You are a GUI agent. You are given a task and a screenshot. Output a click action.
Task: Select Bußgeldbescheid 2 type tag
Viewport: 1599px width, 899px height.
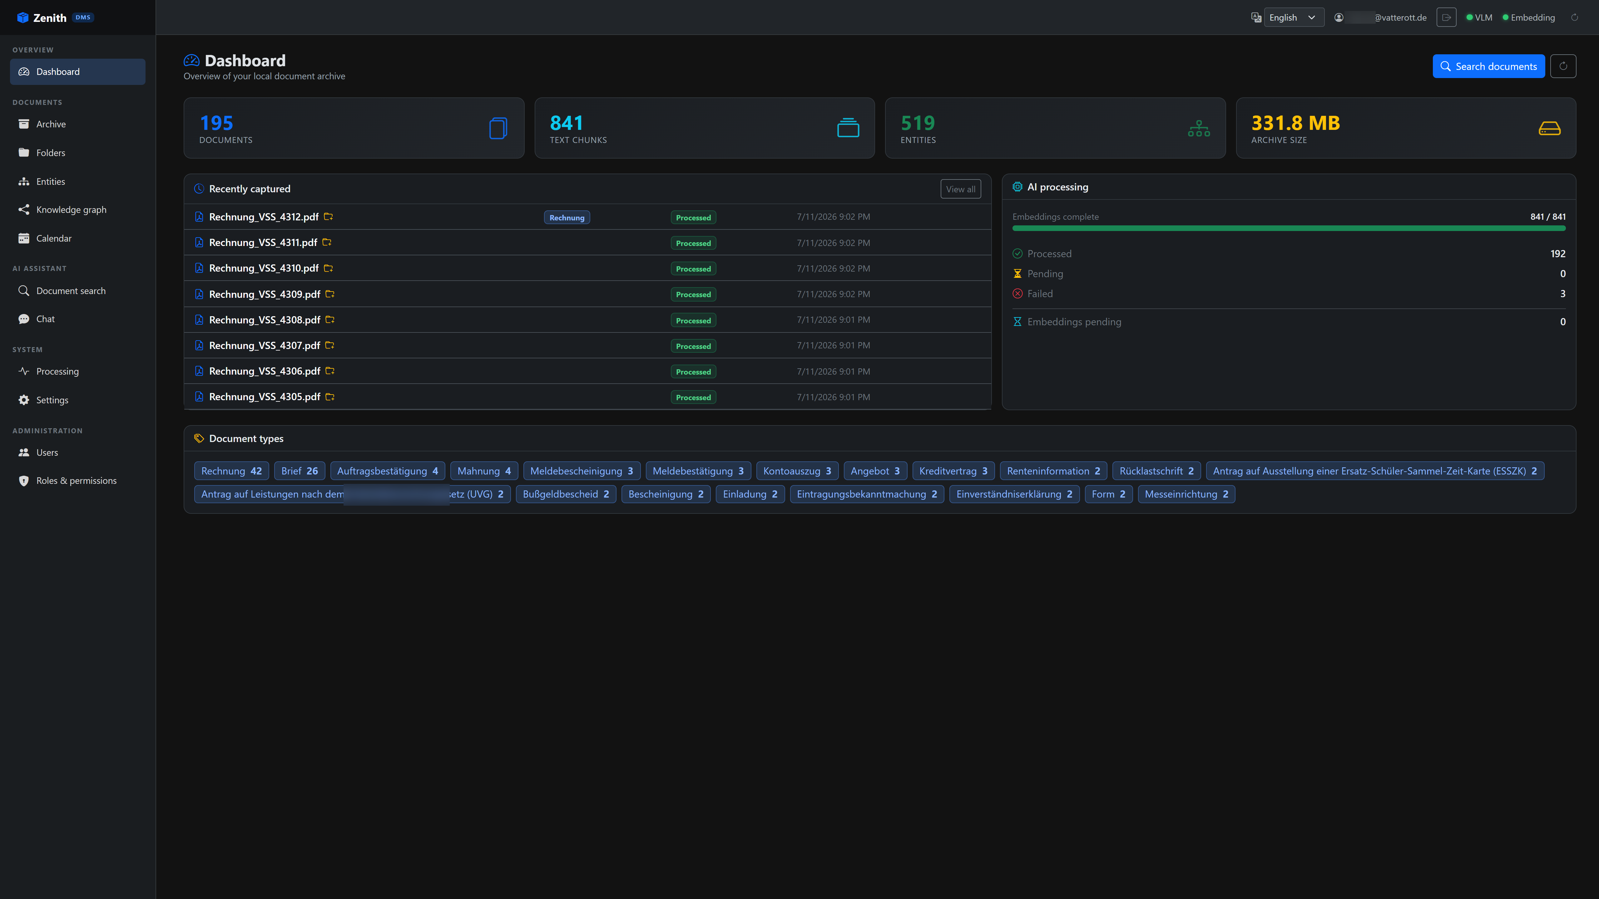pyautogui.click(x=566, y=494)
